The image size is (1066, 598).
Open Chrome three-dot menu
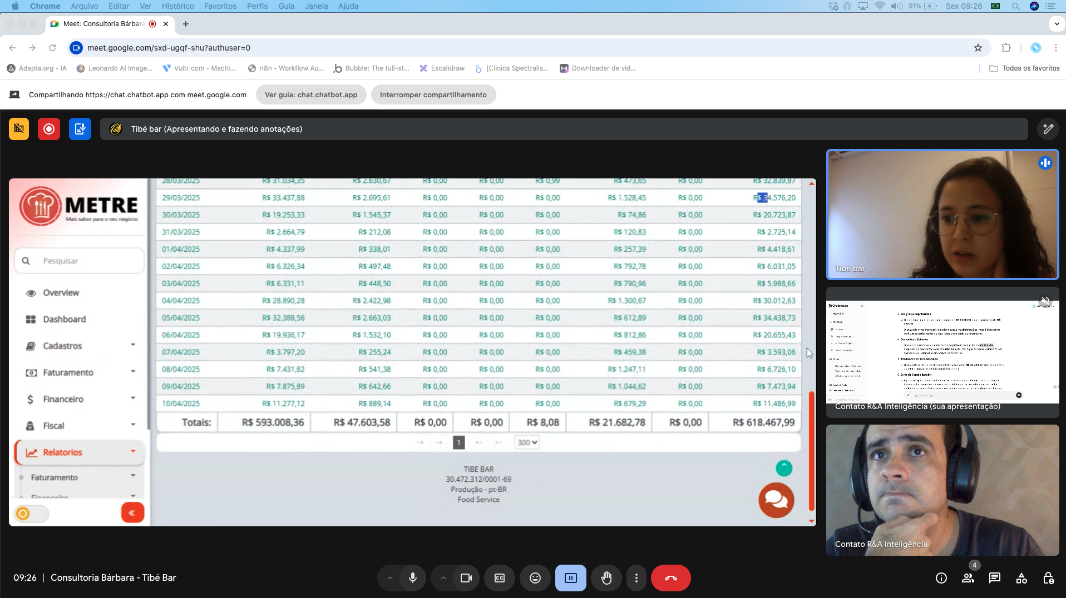[x=1056, y=48]
